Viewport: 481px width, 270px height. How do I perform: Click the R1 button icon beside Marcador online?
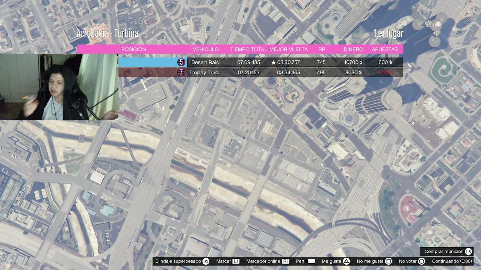pos(286,261)
